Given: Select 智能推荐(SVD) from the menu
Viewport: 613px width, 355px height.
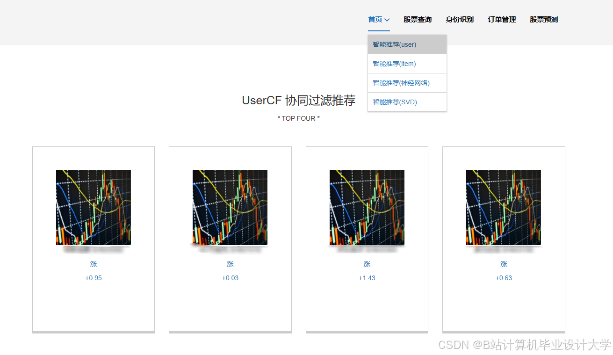Looking at the screenshot, I should click(394, 101).
